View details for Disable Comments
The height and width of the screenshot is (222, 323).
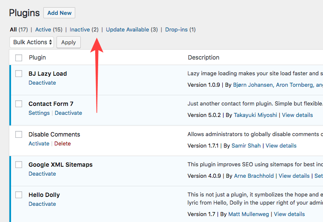pyautogui.click(x=281, y=146)
